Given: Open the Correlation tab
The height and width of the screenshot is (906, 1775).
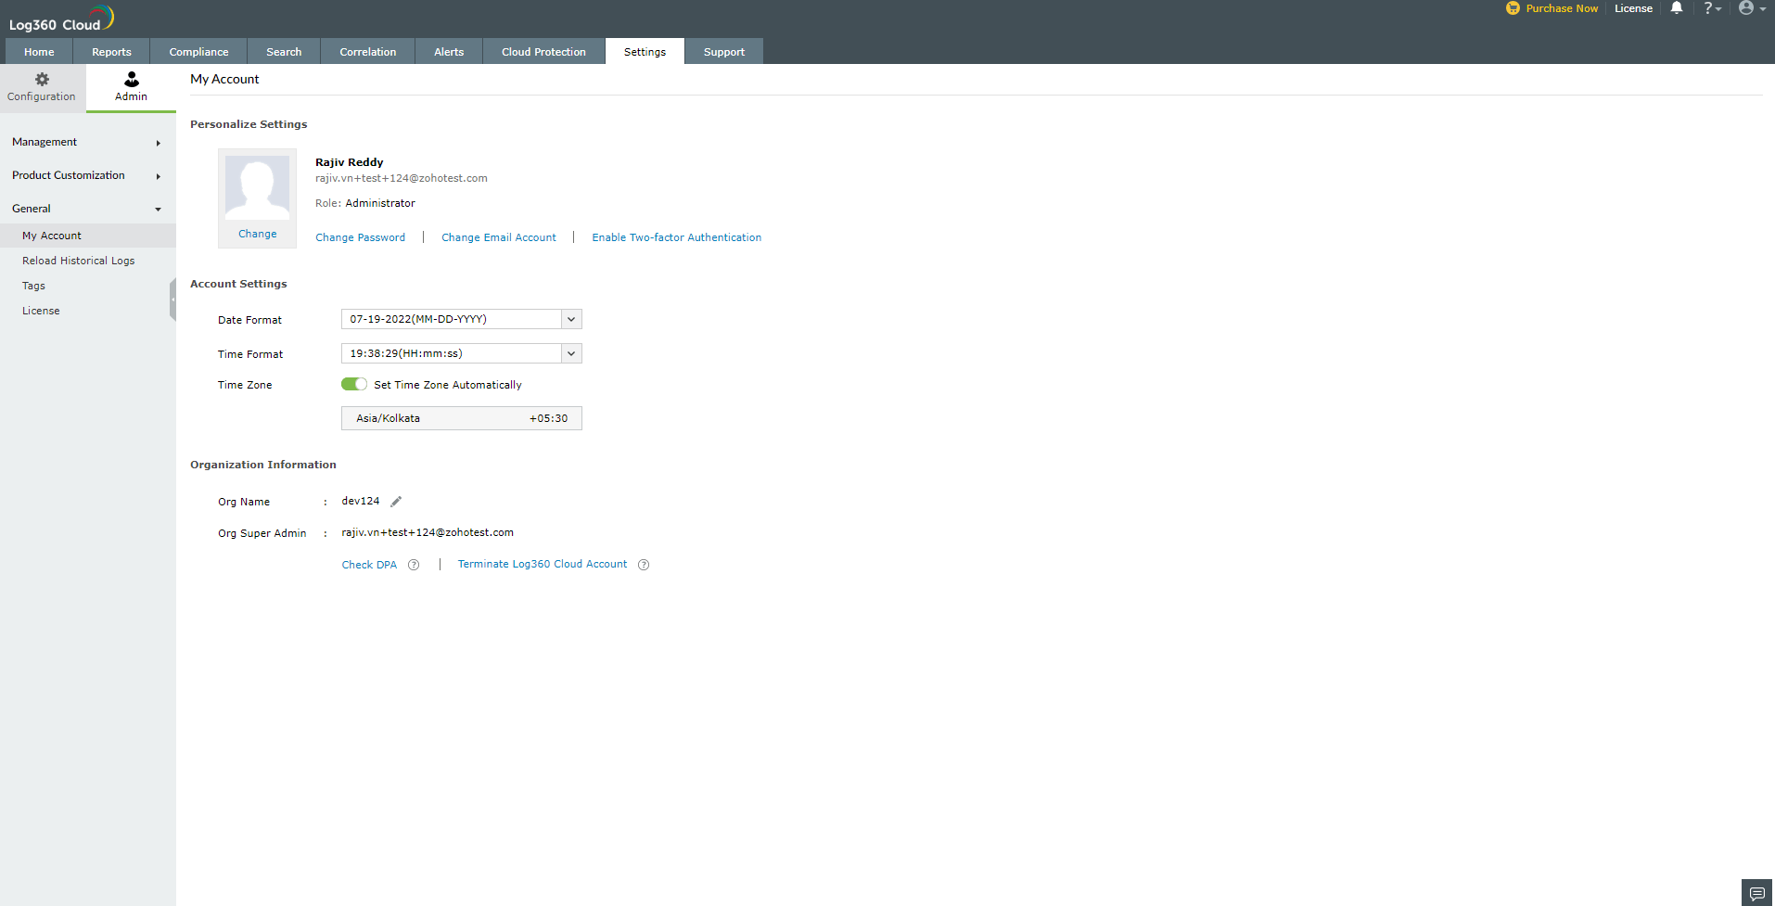Looking at the screenshot, I should [x=368, y=52].
